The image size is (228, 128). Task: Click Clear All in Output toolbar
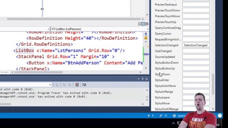77,85
